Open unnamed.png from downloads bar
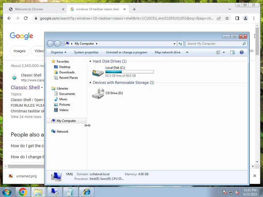 (x=26, y=176)
